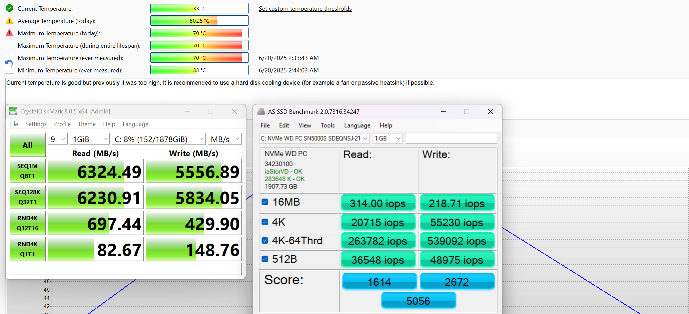Image resolution: width=689 pixels, height=314 pixels.
Task: Click RND4K Q1T1 read result 82.67
Action: (96, 249)
